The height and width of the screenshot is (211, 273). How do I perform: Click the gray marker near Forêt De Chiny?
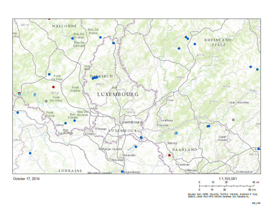click(x=46, y=101)
